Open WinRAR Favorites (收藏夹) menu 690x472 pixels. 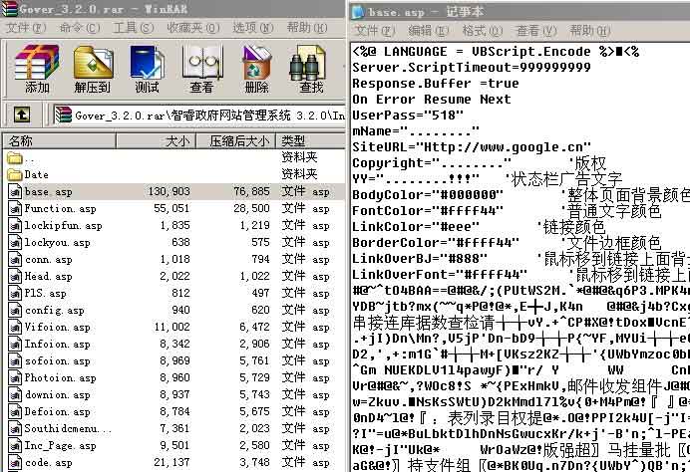[x=192, y=28]
